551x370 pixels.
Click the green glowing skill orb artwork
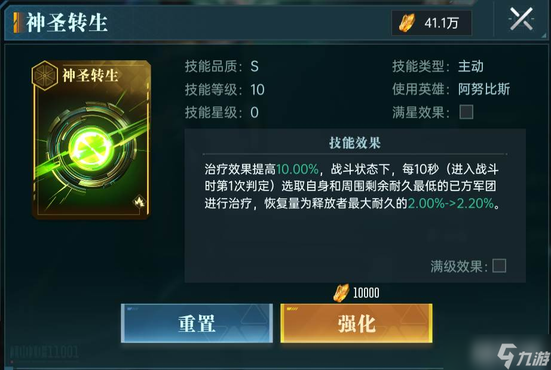pos(91,147)
